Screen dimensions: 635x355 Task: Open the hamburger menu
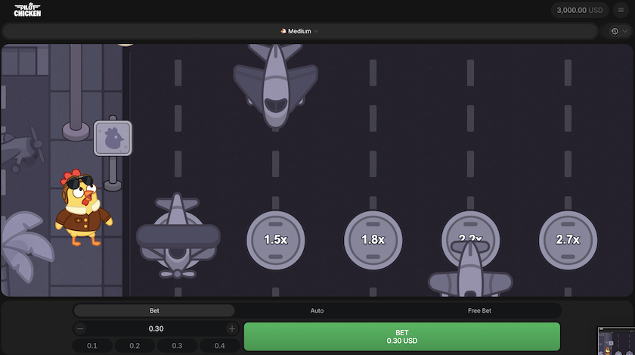(x=621, y=10)
